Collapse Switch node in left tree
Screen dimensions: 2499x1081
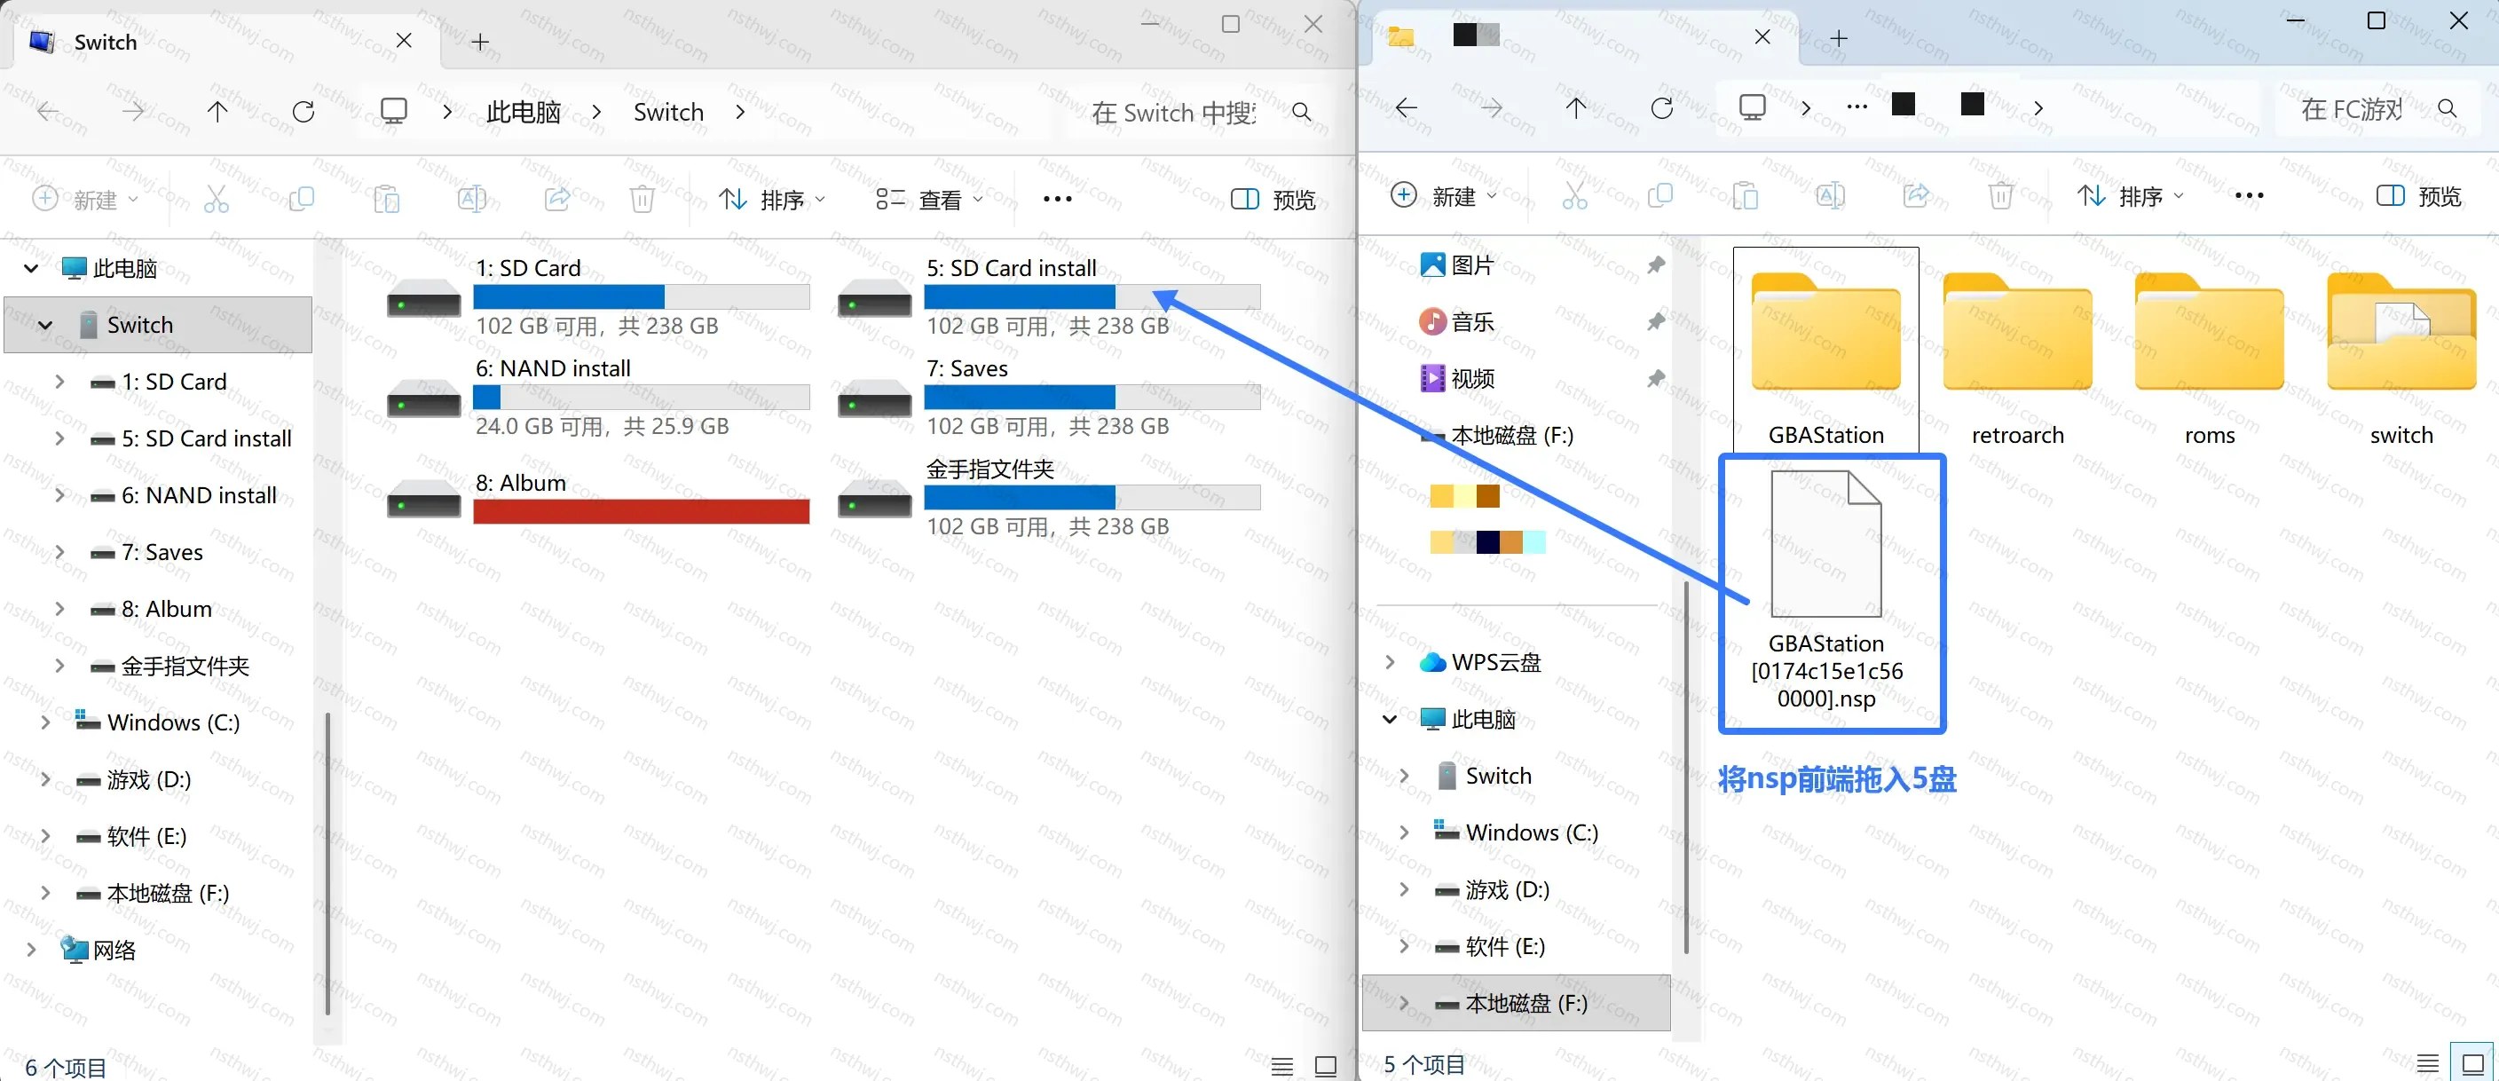[x=44, y=325]
